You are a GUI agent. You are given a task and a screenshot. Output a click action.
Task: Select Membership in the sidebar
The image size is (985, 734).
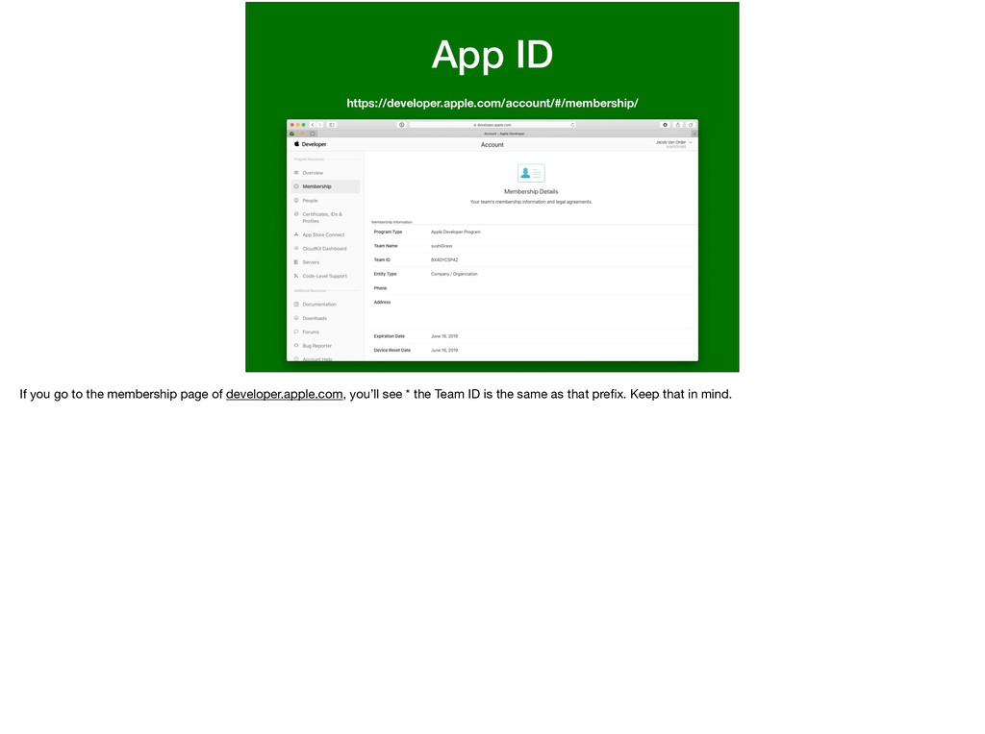325,186
